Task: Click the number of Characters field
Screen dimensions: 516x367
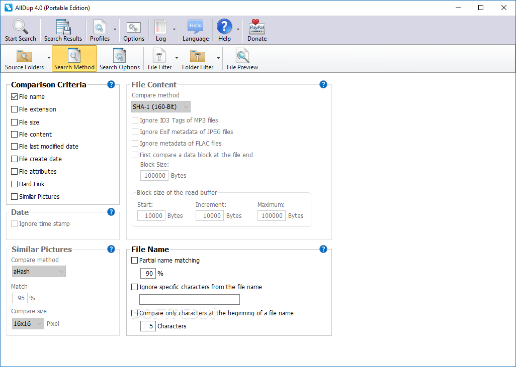Action: [148, 326]
